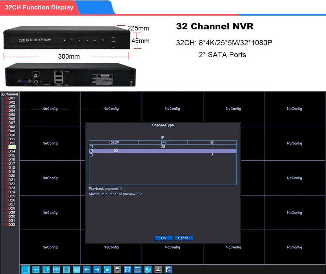Image resolution: width=326 pixels, height=274 pixels.
Task: Toggle full screen view icon
Action: click(x=107, y=270)
